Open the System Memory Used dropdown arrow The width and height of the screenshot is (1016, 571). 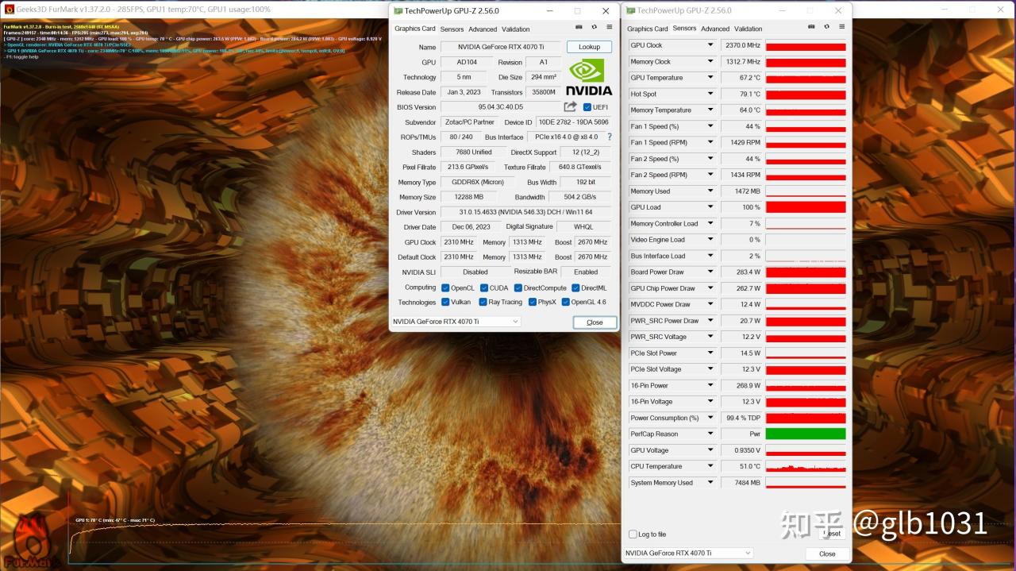(x=710, y=482)
